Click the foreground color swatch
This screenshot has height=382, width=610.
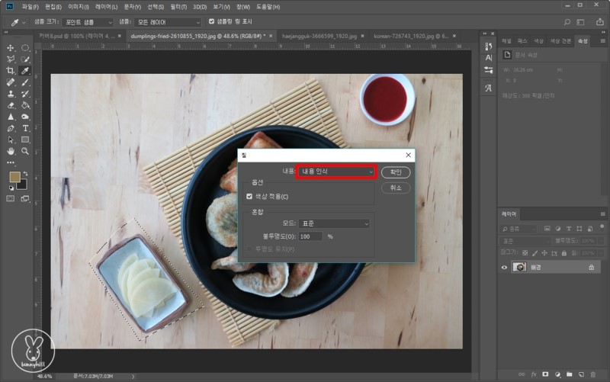(13, 177)
